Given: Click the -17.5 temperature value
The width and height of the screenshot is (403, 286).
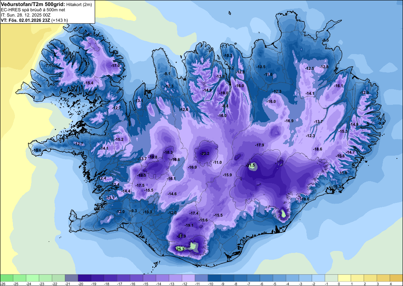Looking at the screenshot, I should (140, 186).
